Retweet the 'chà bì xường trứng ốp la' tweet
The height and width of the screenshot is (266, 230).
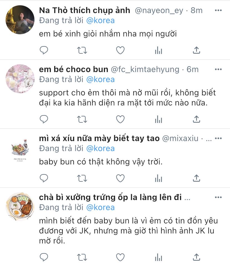82,258
